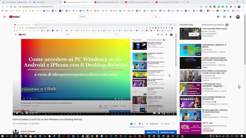The width and height of the screenshot is (246, 138).
Task: Open 'Come convertire video in audio' thumbnail
Action: [x=190, y=34]
